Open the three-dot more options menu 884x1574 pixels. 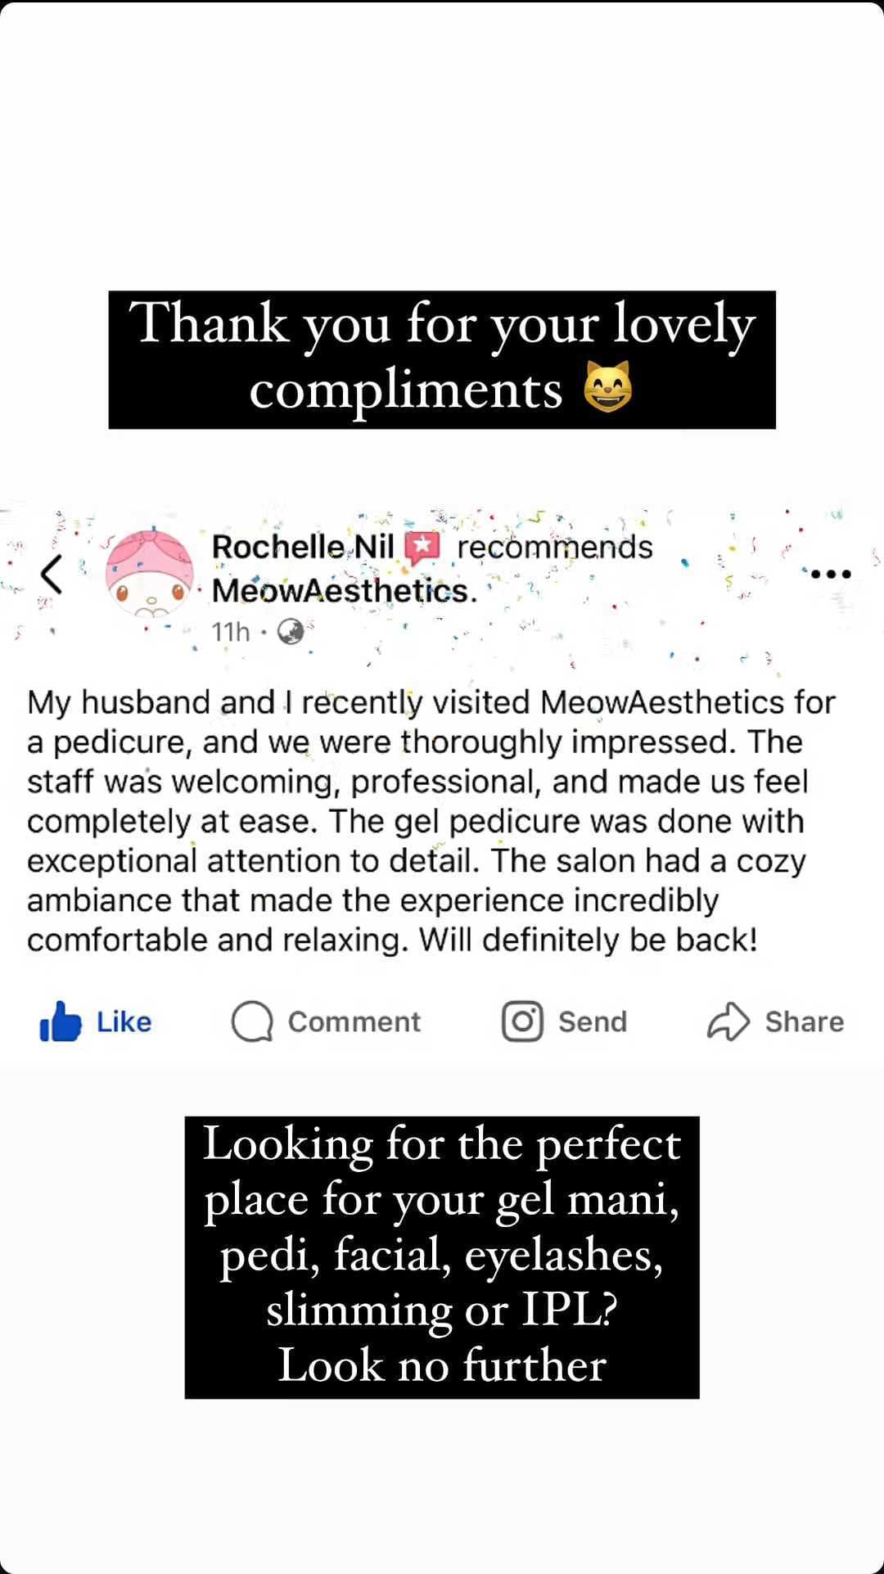[x=831, y=574]
